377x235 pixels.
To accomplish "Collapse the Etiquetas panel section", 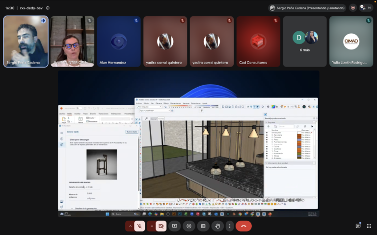I will [267, 122].
